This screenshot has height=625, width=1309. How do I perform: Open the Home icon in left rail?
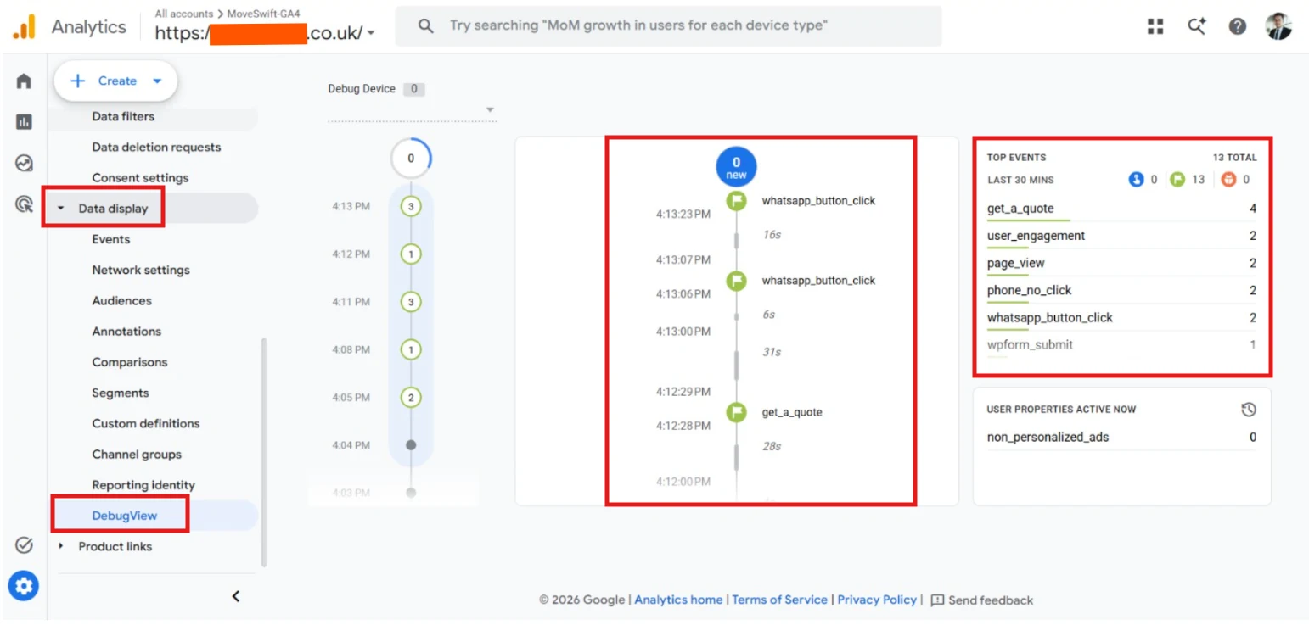[24, 81]
